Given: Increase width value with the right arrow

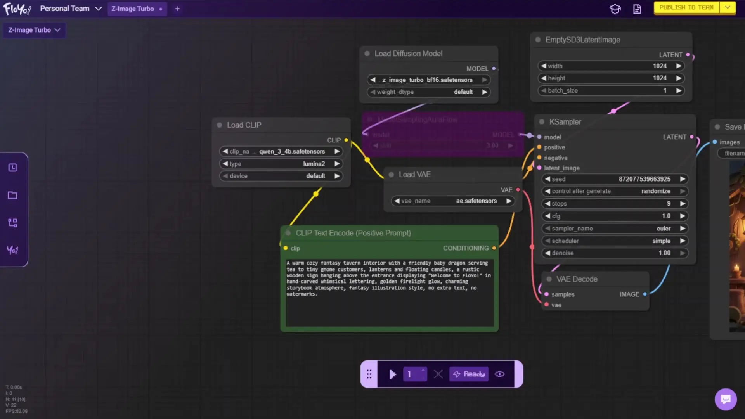Looking at the screenshot, I should pyautogui.click(x=679, y=66).
